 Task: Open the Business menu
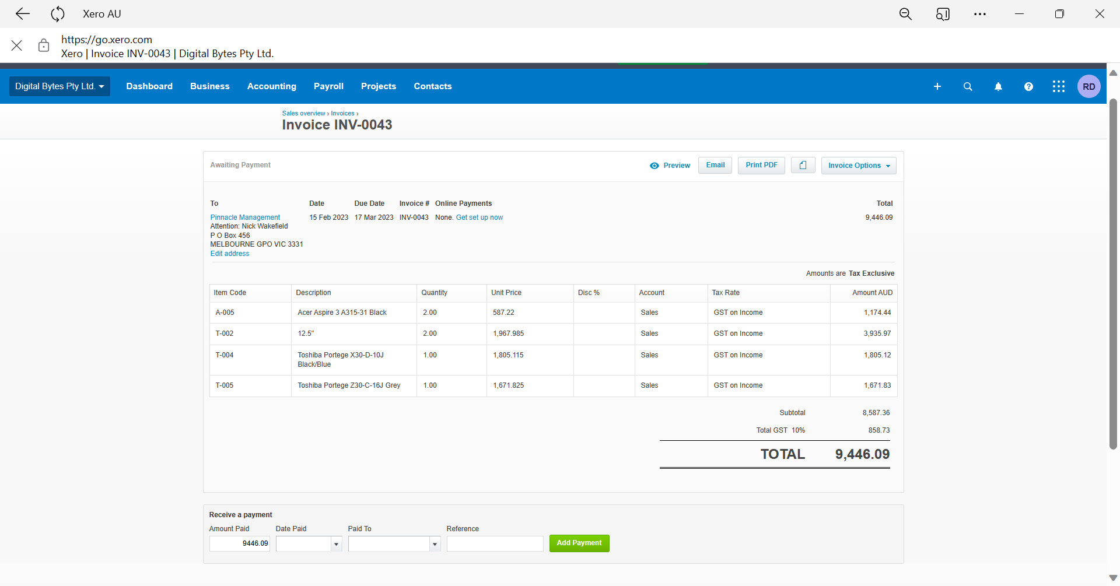[210, 86]
